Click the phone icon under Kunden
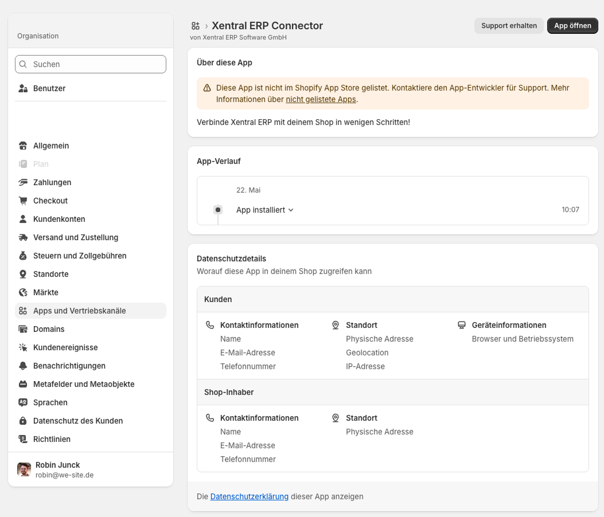 pos(210,326)
